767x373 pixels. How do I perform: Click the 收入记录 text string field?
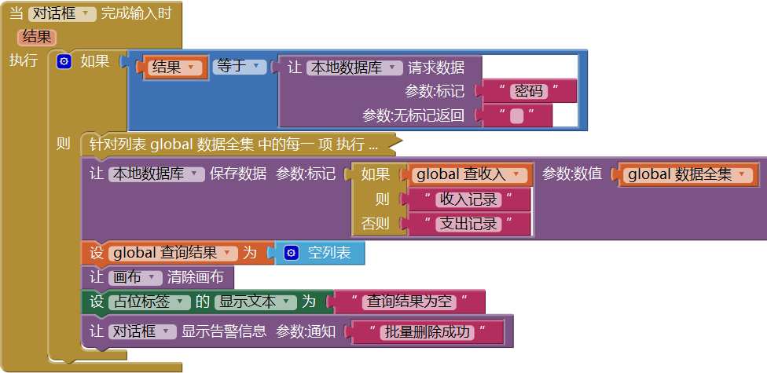click(468, 199)
